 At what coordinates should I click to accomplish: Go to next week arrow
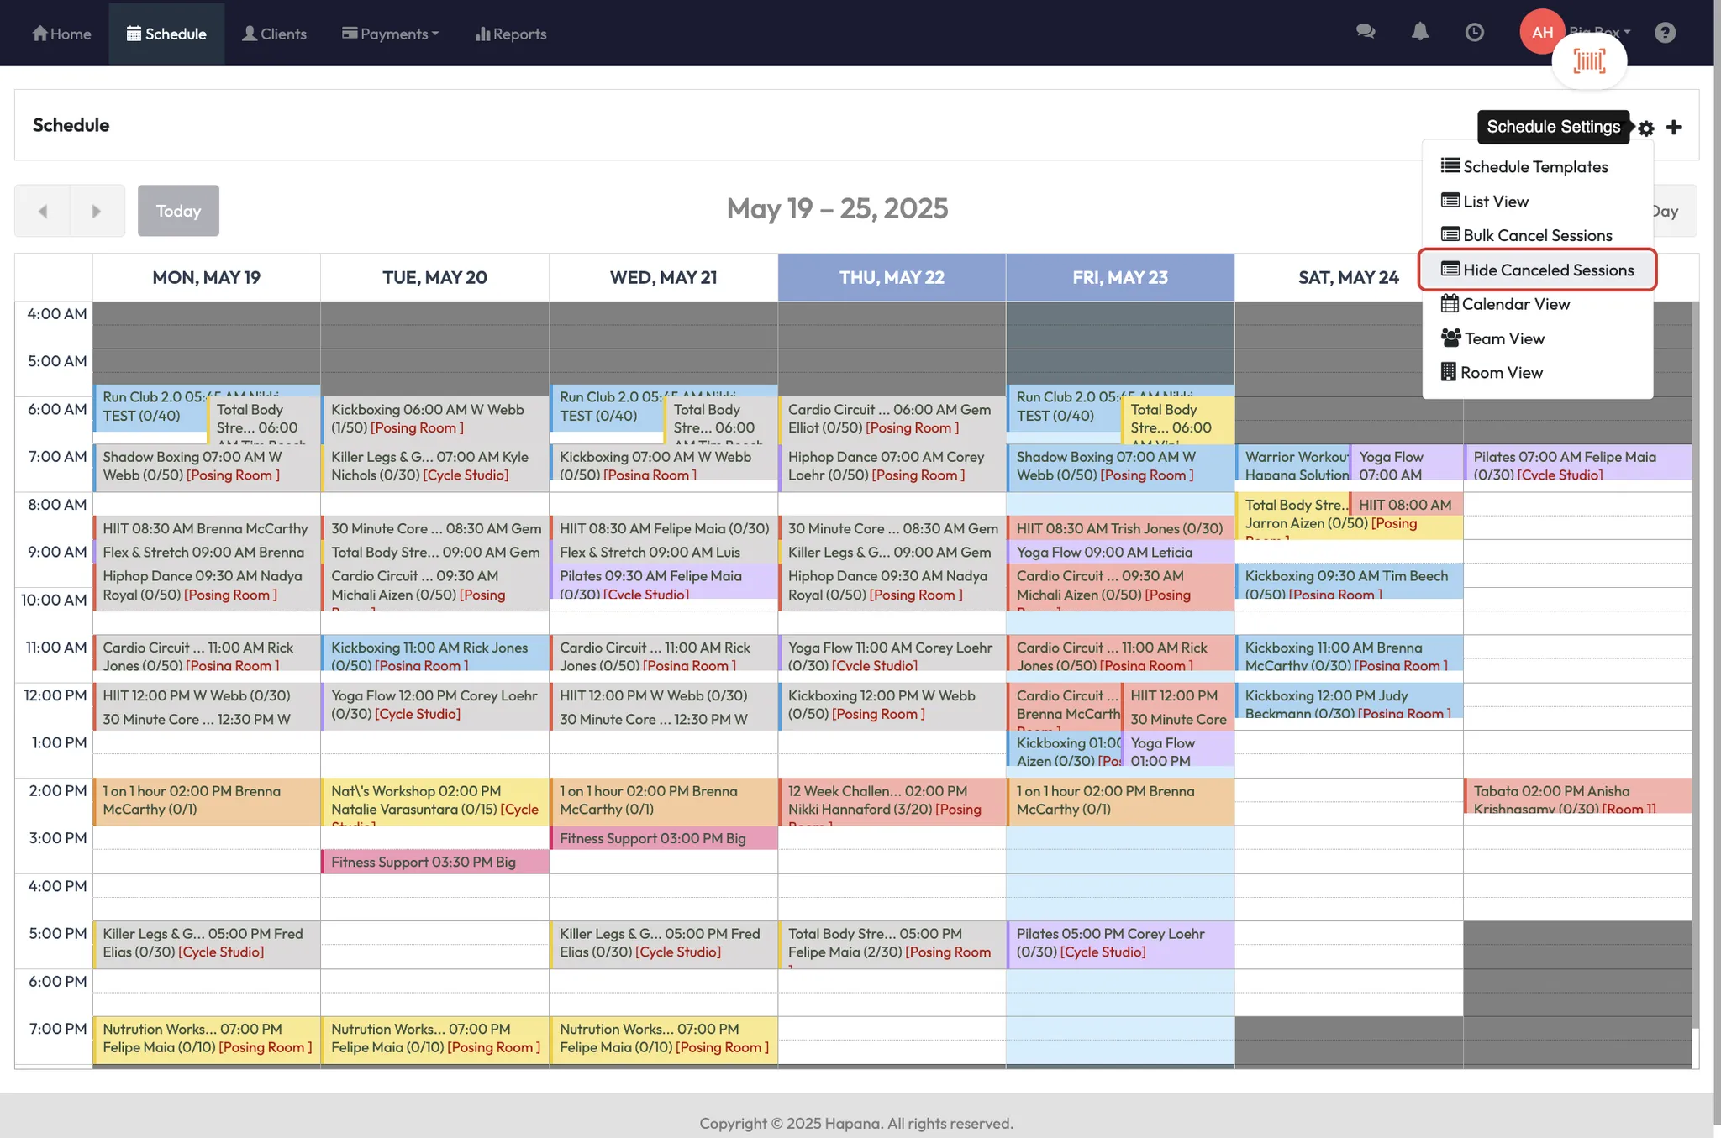[97, 211]
